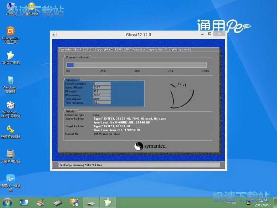Click the MB copied value 459

tap(102, 91)
